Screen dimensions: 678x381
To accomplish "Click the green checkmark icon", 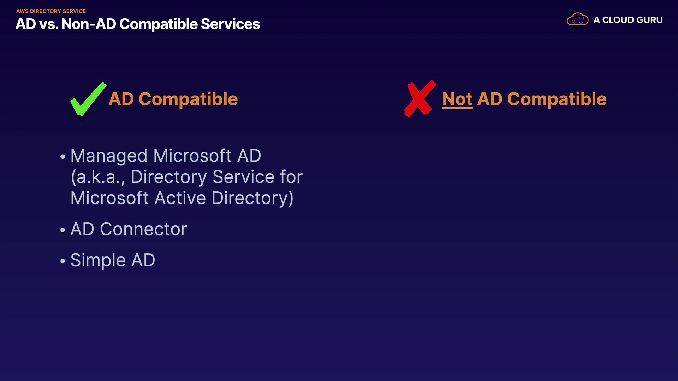I will (x=88, y=99).
